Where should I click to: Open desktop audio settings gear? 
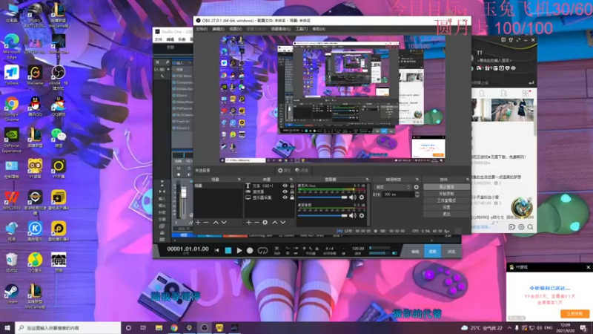point(362,215)
